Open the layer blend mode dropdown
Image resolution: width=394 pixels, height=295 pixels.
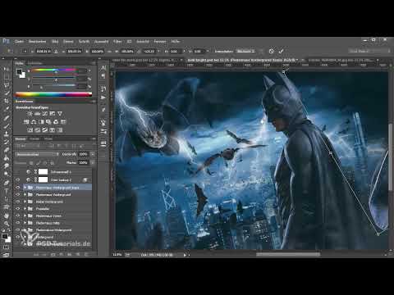(x=37, y=154)
